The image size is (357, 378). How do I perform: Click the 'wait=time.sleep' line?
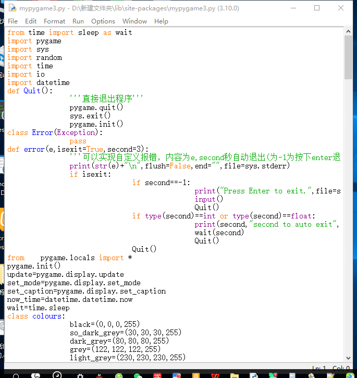tap(39, 308)
